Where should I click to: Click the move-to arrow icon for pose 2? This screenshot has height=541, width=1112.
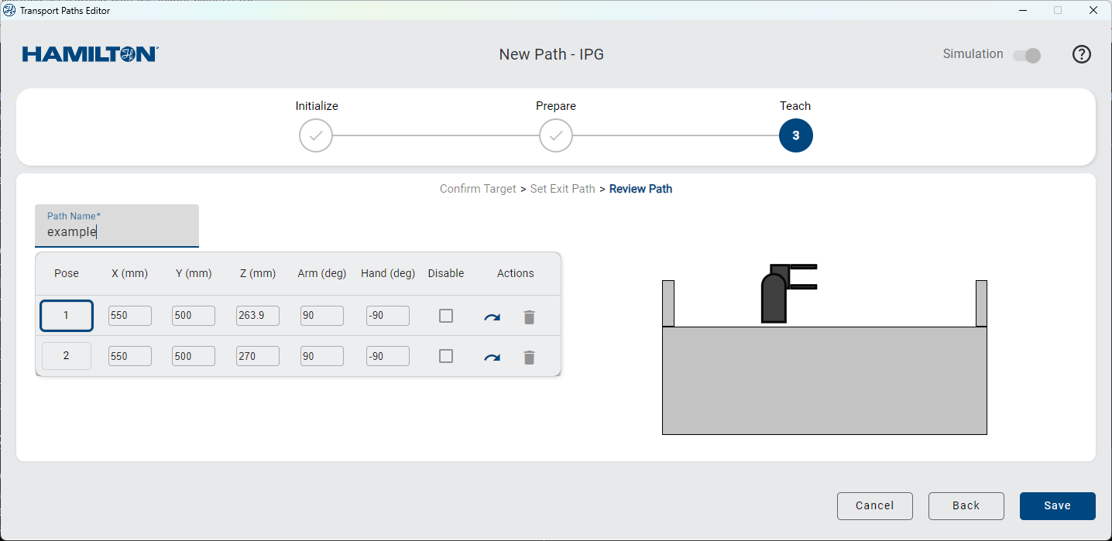(x=492, y=358)
